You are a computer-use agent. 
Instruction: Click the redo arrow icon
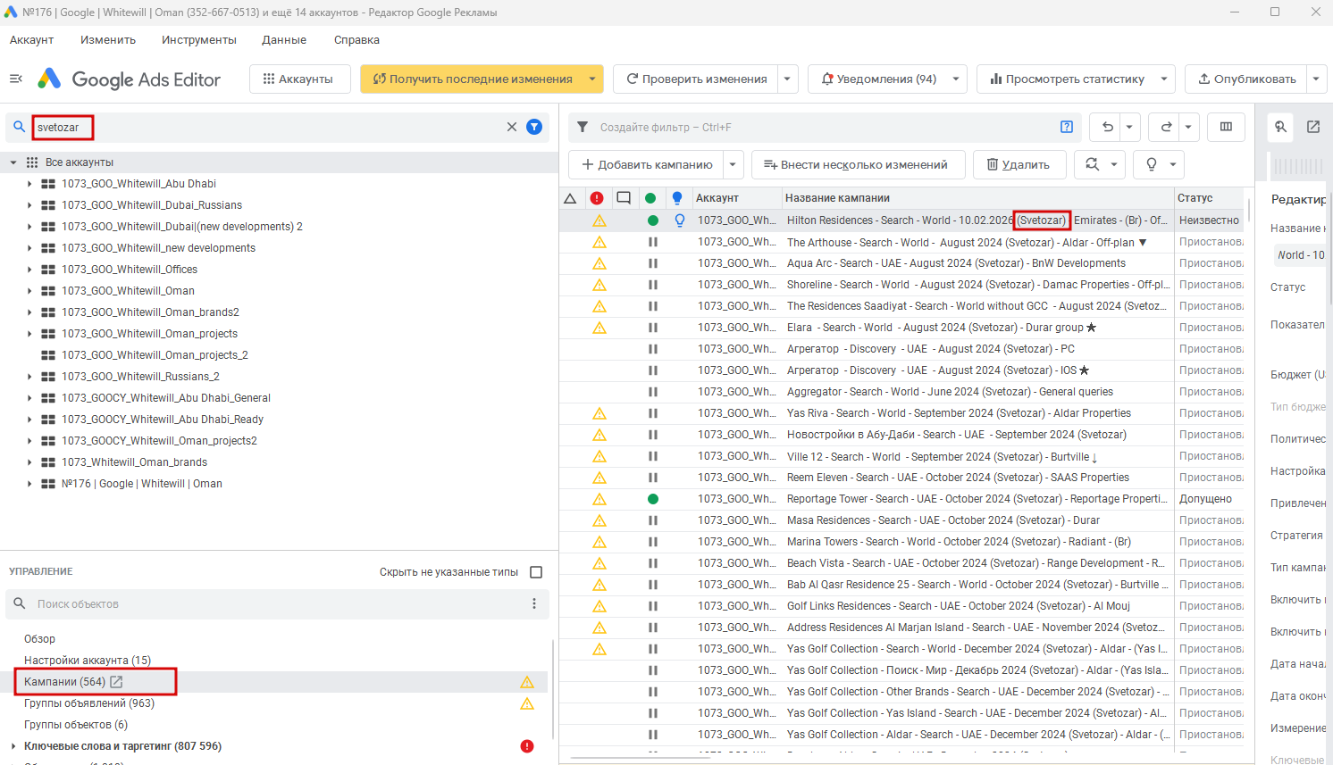click(1166, 127)
